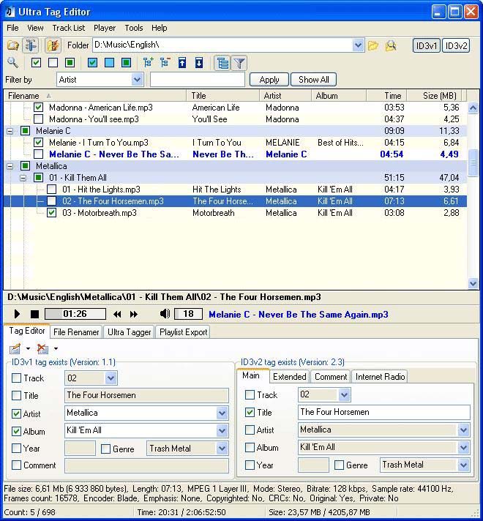Image resolution: width=483 pixels, height=521 pixels.
Task: Enable the ID3v2 Genre checkbox
Action: point(339,465)
